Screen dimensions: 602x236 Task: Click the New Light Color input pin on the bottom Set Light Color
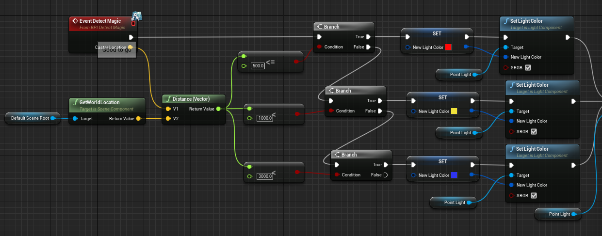(512, 185)
